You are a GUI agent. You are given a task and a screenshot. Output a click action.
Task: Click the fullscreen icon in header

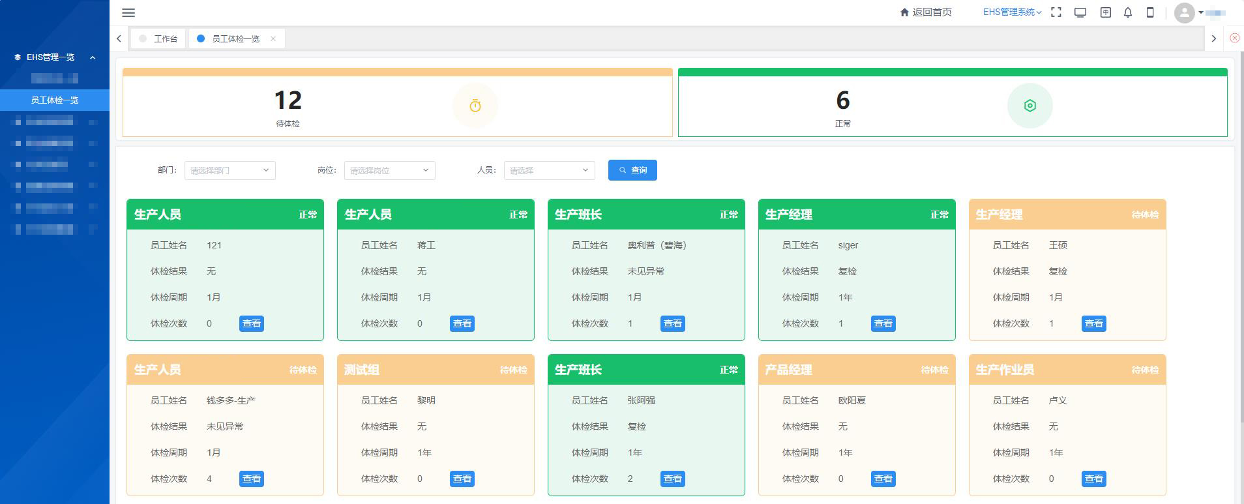click(1056, 12)
